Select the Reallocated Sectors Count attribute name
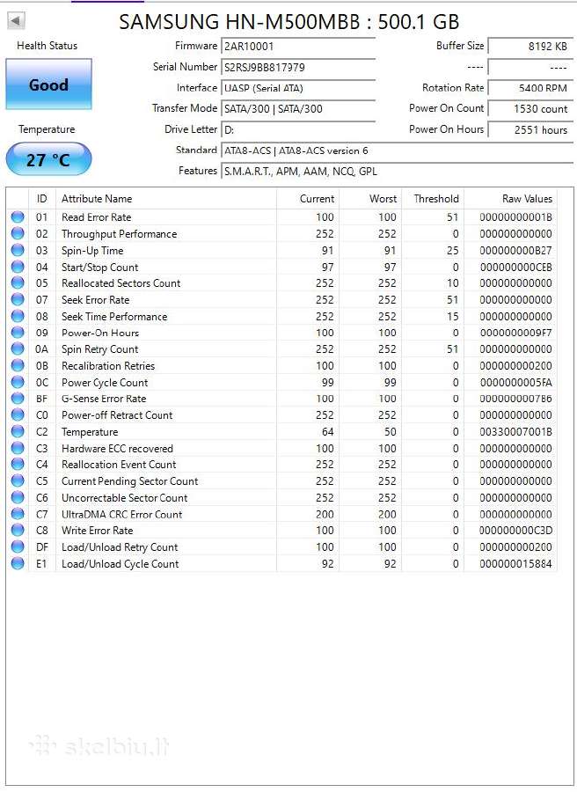The width and height of the screenshot is (577, 792). [121, 282]
